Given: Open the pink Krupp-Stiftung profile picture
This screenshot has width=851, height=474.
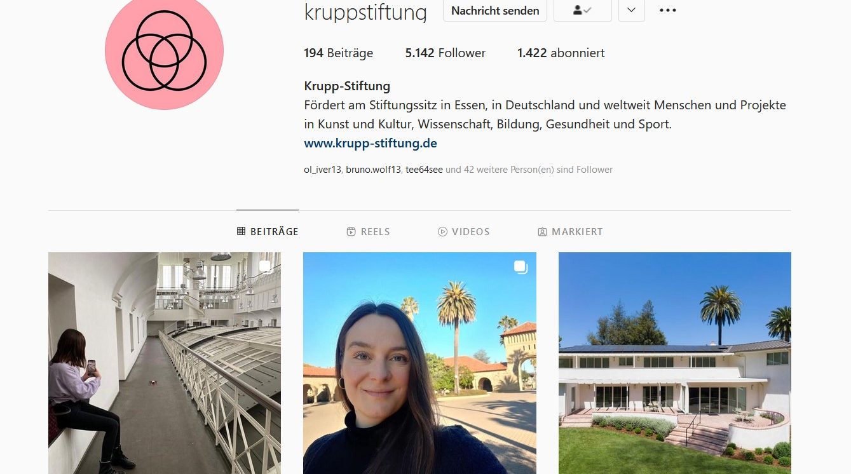Looking at the screenshot, I should tap(164, 51).
